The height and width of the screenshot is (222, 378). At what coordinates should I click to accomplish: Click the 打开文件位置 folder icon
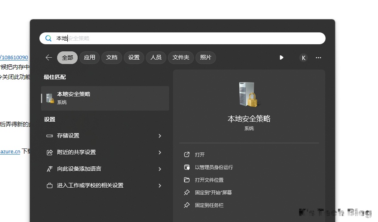[187, 180]
